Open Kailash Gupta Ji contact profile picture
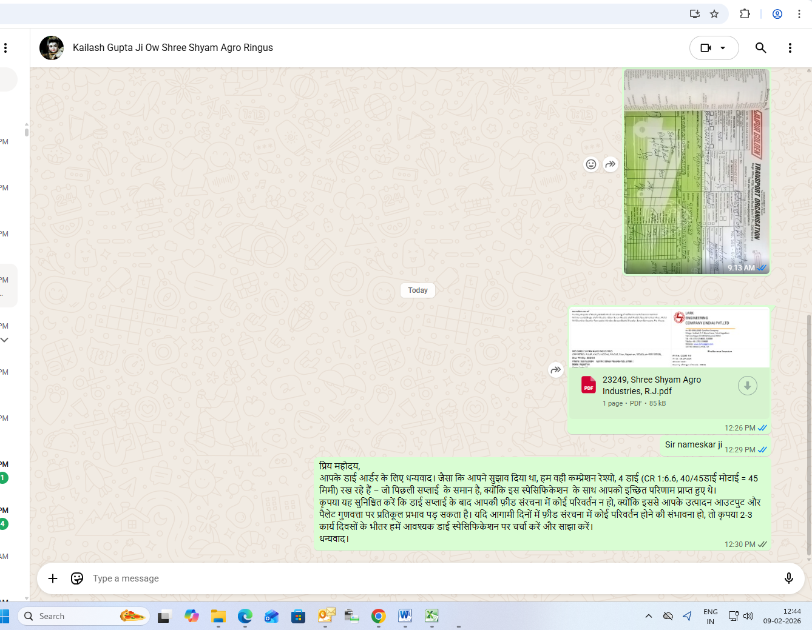Image resolution: width=812 pixels, height=630 pixels. (52, 48)
